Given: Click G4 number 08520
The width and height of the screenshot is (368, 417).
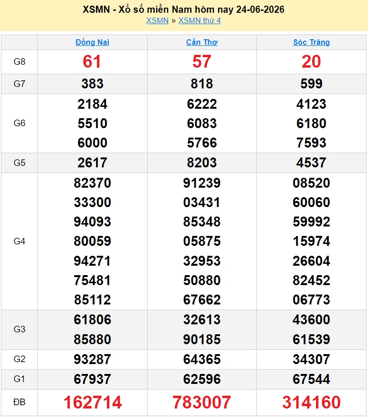Looking at the screenshot, I should point(311,183).
